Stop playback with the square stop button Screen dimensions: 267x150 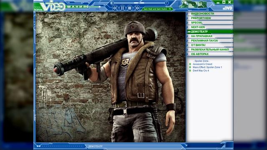point(130,8)
